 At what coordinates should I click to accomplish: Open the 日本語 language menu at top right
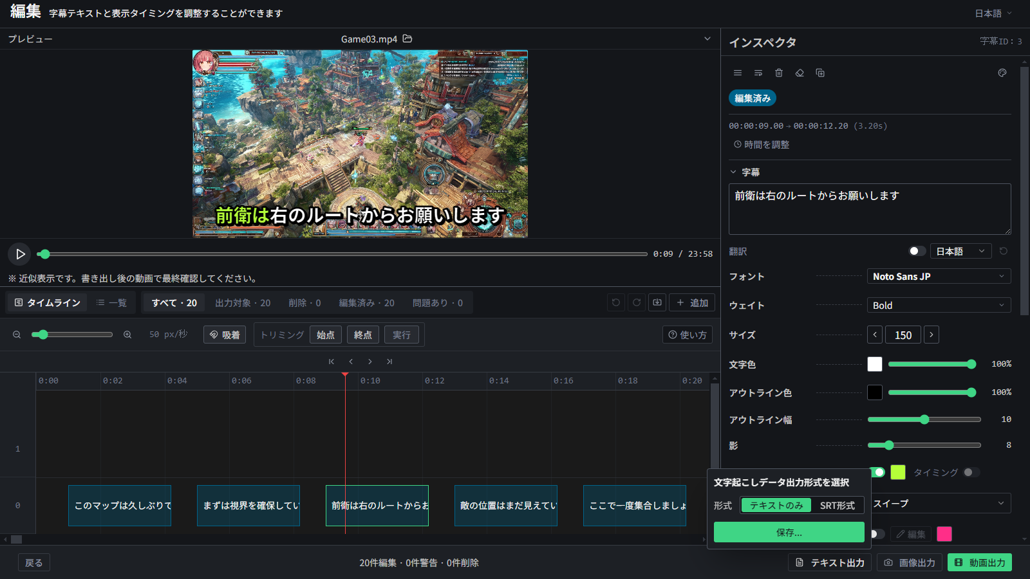click(x=993, y=14)
